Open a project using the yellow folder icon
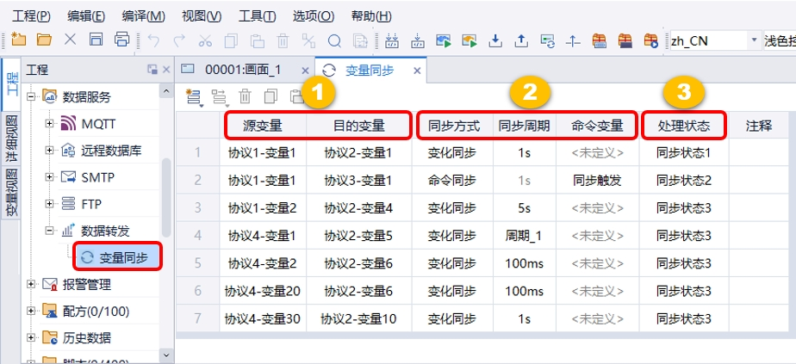 (x=44, y=40)
